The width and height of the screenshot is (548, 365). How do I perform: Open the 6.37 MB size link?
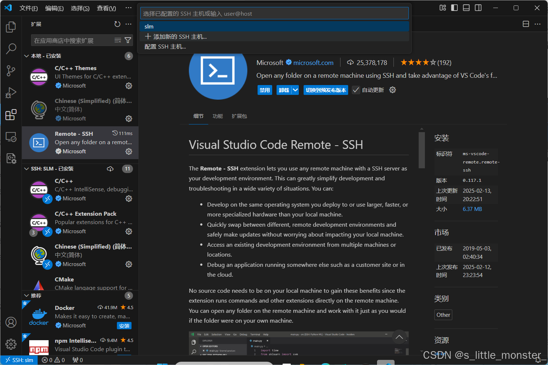[x=472, y=209]
